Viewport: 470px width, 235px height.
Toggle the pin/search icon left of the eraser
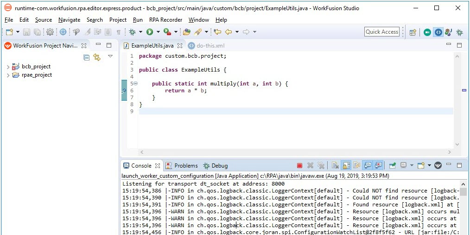tap(76, 32)
